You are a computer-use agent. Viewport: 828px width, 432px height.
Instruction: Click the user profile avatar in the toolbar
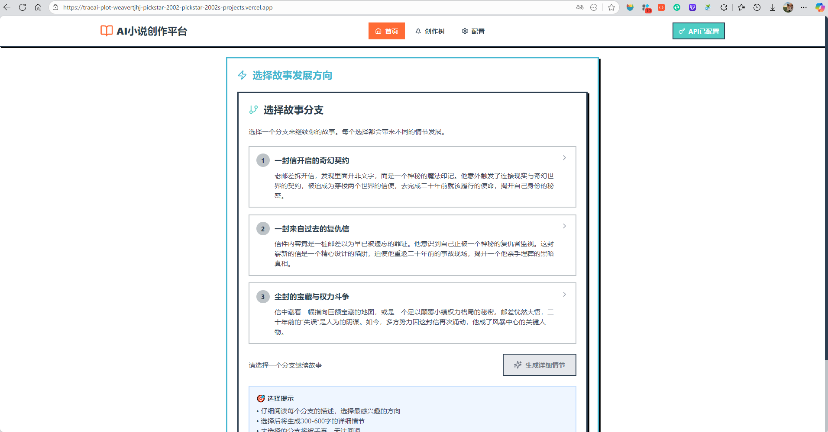point(788,7)
